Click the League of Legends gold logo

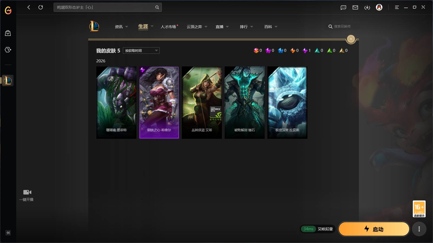(x=94, y=26)
